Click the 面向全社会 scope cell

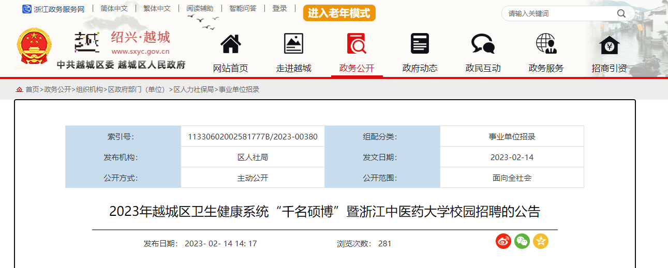pyautogui.click(x=512, y=178)
